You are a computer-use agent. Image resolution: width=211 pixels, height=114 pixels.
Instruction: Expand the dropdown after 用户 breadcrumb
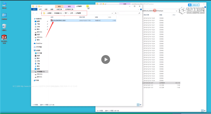tap(69, 13)
